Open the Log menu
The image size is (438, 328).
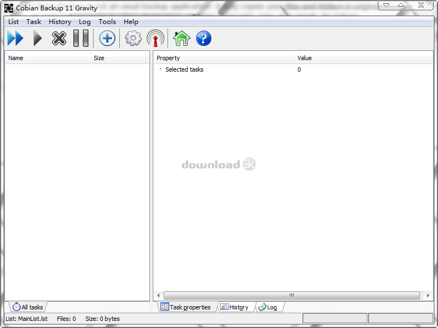pyautogui.click(x=85, y=22)
